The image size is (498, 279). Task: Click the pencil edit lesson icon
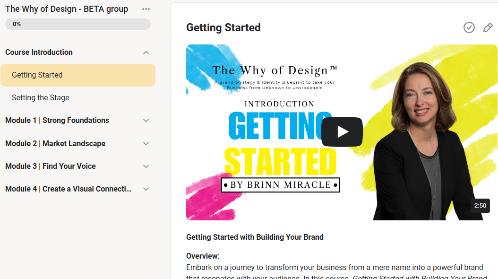pyautogui.click(x=488, y=27)
